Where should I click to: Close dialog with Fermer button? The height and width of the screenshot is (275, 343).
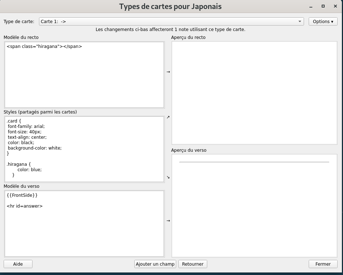[323, 264]
